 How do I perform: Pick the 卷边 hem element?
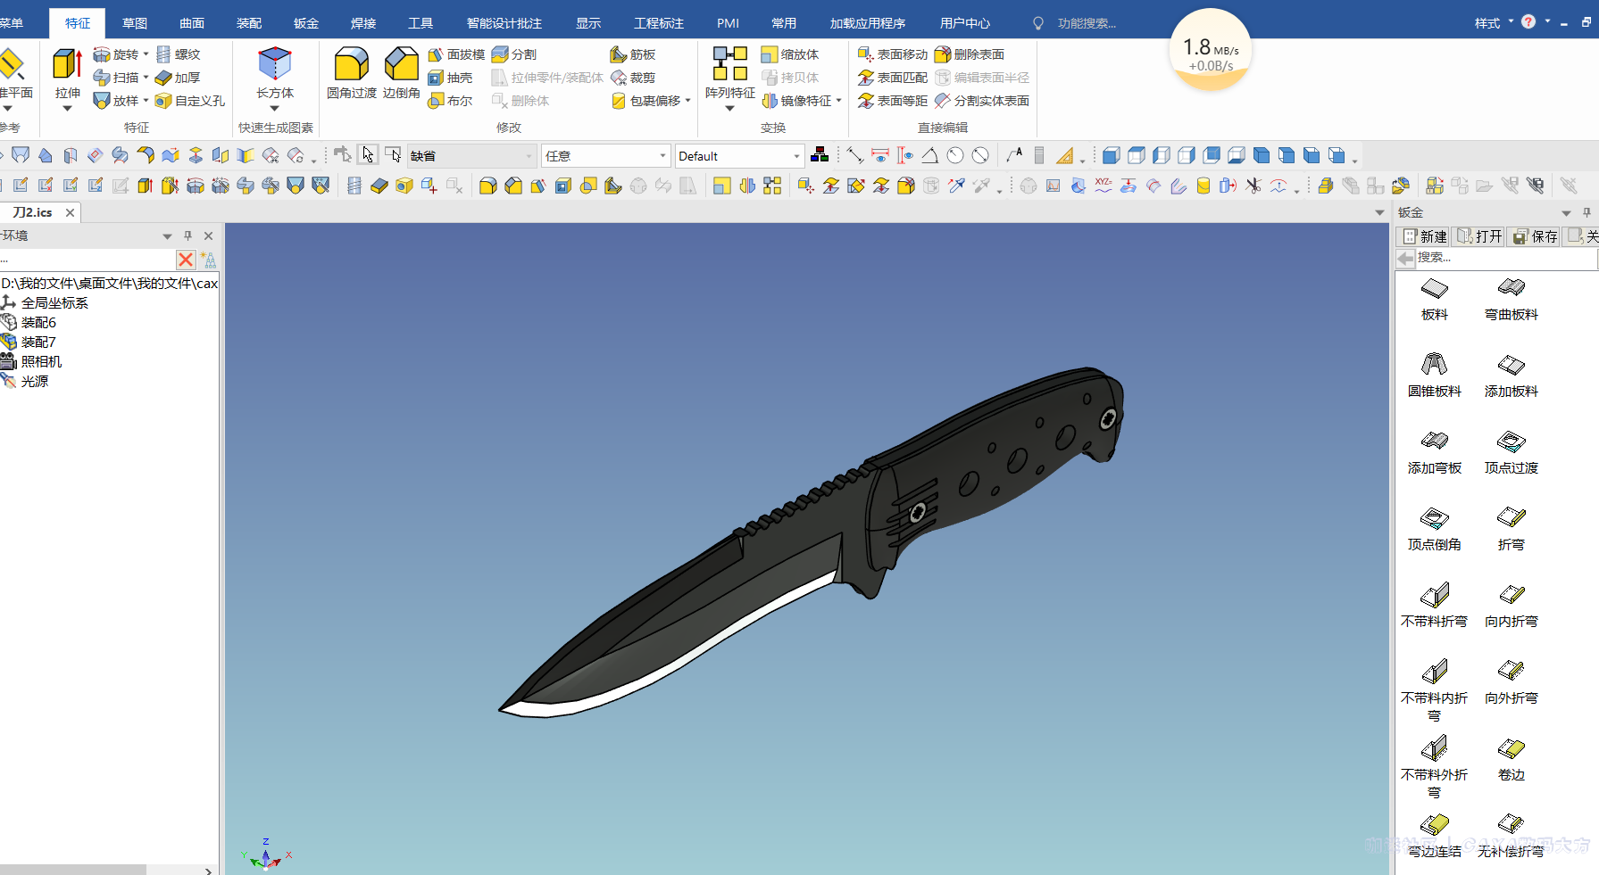[x=1512, y=759]
